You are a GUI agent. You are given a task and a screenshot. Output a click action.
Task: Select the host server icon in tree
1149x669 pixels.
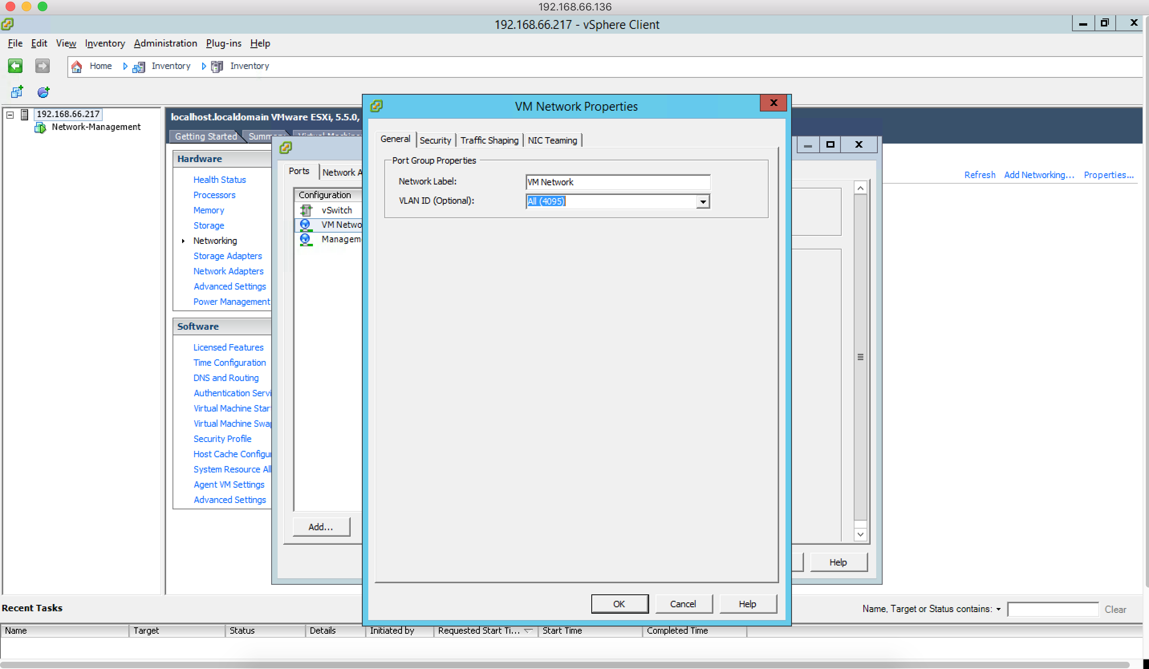click(x=24, y=114)
